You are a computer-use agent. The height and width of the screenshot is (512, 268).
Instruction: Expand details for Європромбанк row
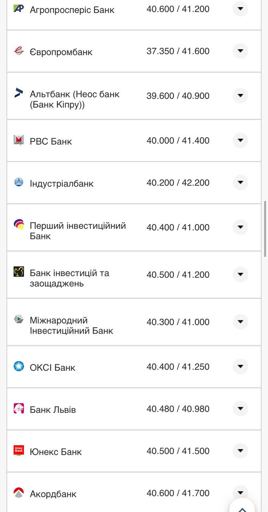tap(240, 51)
